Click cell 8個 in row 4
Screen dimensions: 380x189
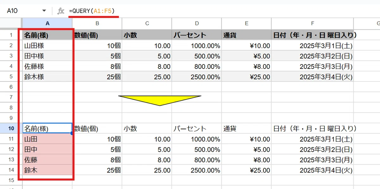(97, 66)
